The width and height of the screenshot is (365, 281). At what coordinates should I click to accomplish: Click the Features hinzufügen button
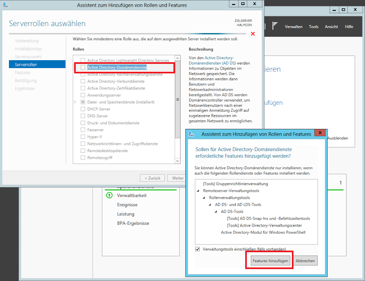[x=270, y=261]
